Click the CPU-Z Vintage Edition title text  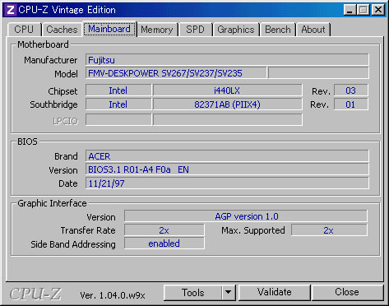click(x=67, y=10)
